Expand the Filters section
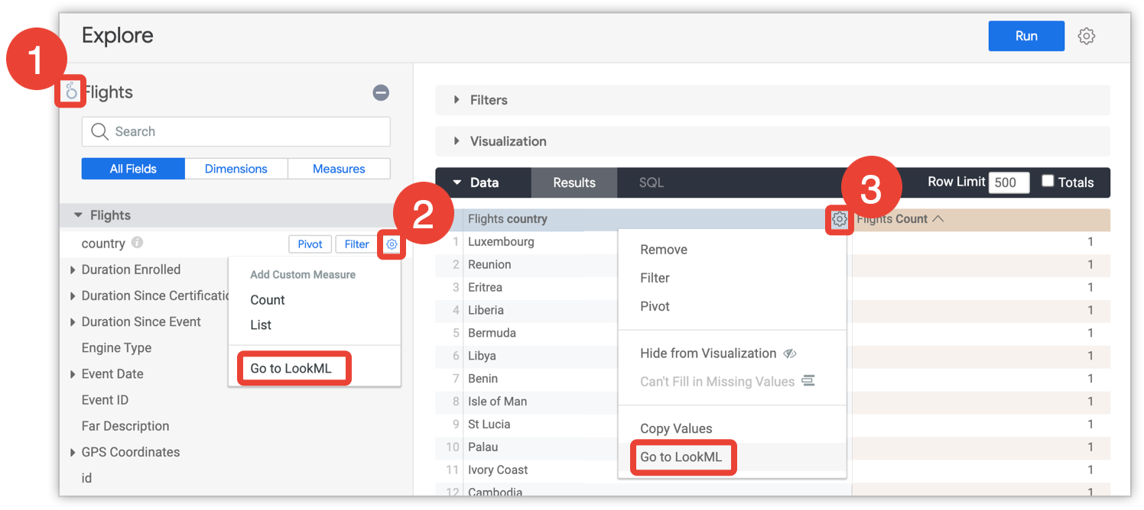This screenshot has width=1144, height=510. tap(457, 100)
